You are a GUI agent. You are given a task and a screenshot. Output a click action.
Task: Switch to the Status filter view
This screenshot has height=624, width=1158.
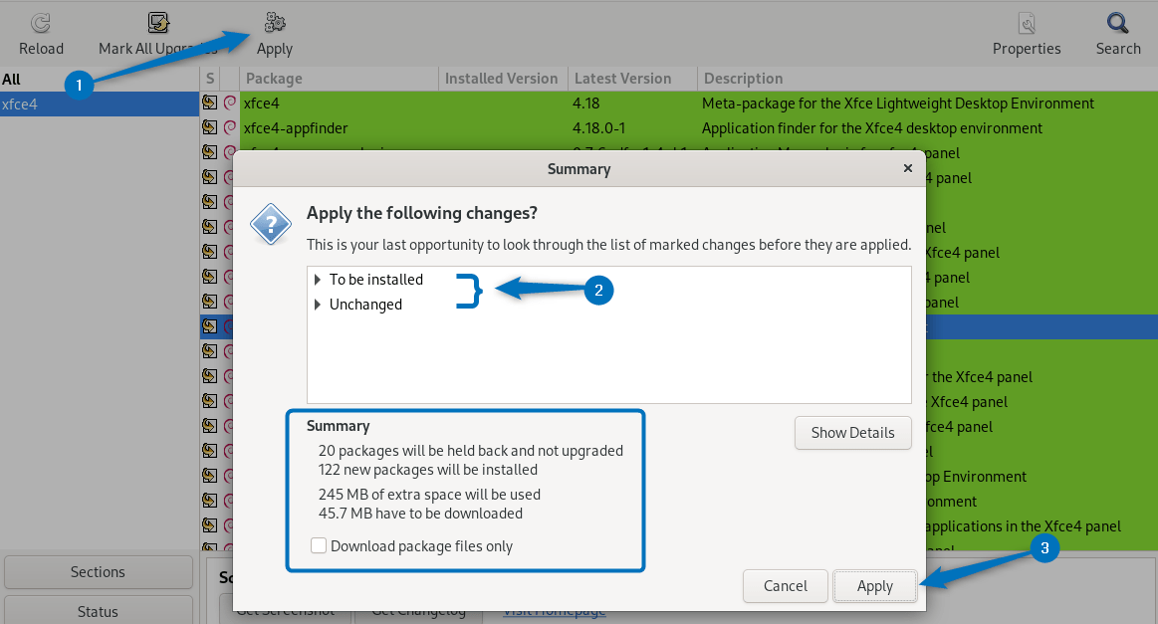click(x=98, y=610)
